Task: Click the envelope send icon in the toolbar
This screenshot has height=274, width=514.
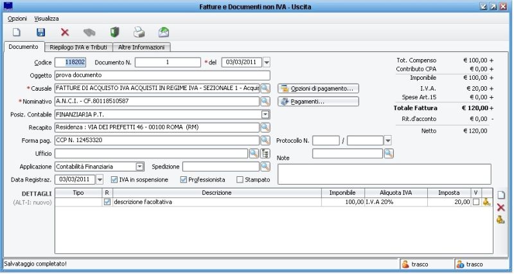Action: [x=164, y=32]
